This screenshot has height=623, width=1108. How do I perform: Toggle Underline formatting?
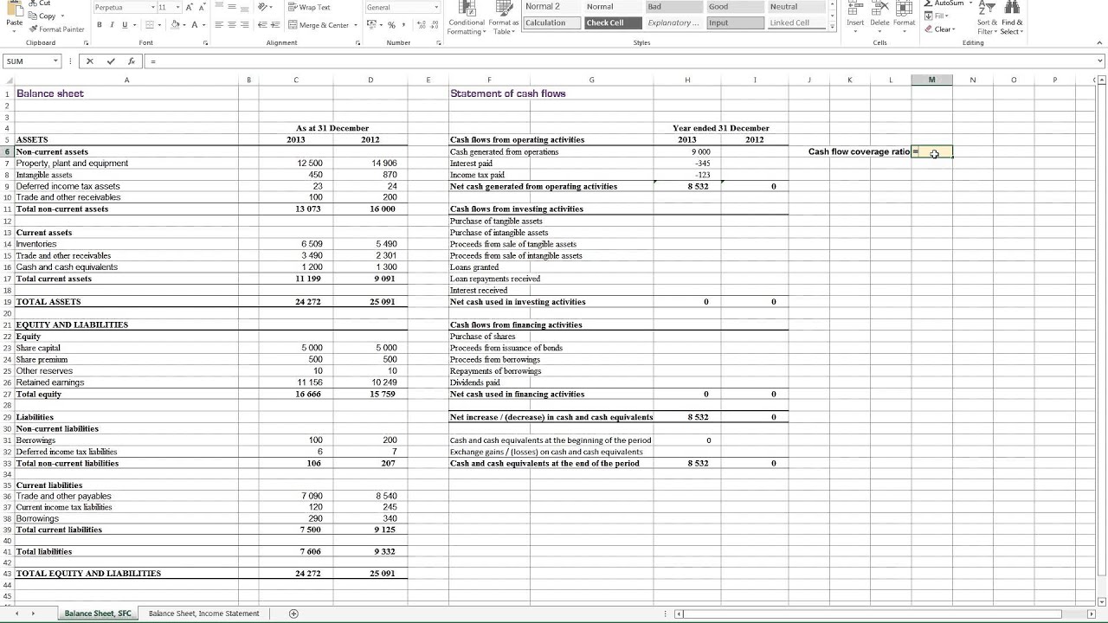point(124,25)
